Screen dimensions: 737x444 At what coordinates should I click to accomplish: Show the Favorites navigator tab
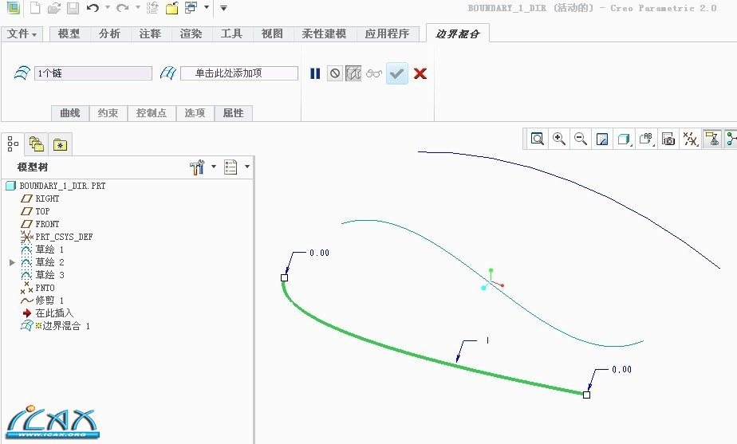tap(60, 144)
